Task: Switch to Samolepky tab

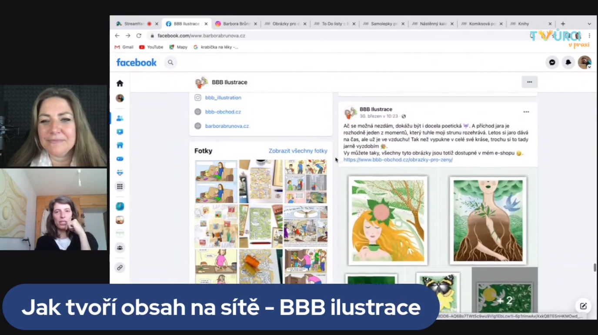Action: point(384,24)
